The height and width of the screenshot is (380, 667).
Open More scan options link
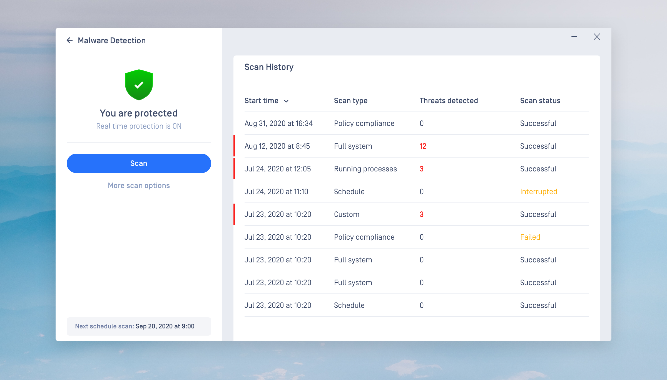pyautogui.click(x=139, y=186)
